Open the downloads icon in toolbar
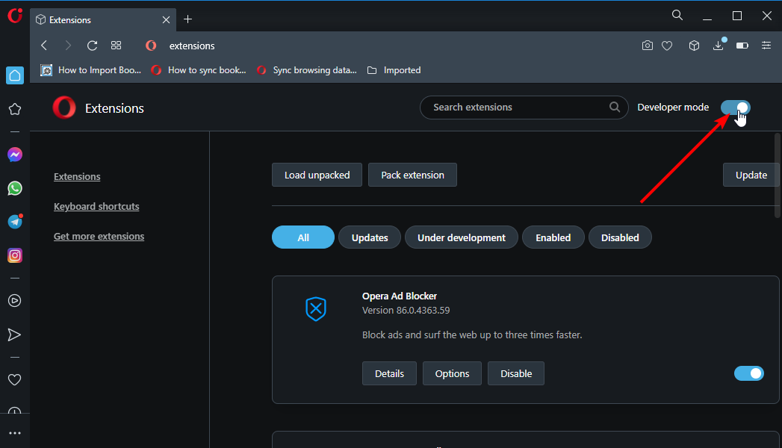 tap(718, 46)
